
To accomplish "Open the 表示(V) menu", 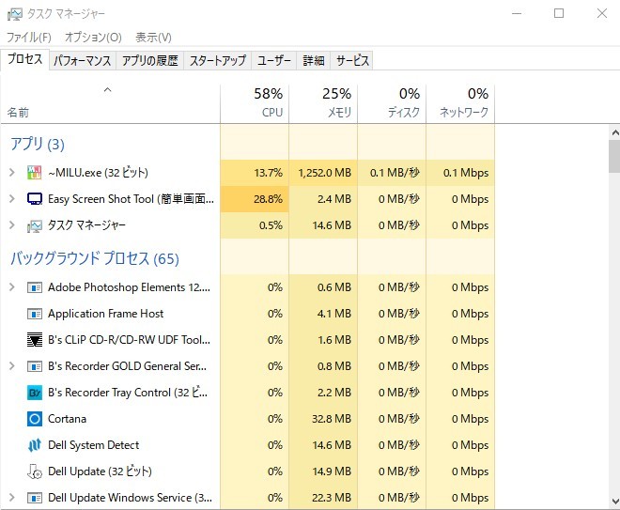I will [153, 38].
